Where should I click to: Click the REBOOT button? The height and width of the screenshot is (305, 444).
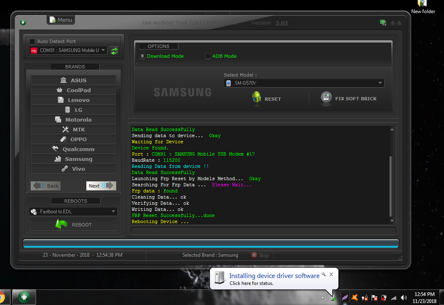click(x=73, y=225)
